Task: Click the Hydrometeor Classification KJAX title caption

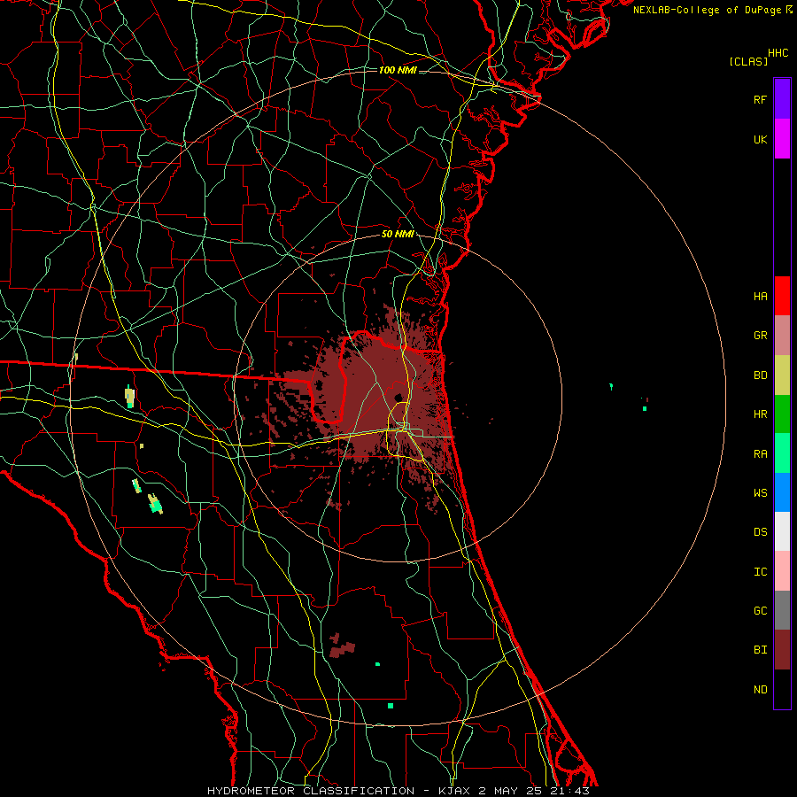Action: pyautogui.click(x=398, y=791)
